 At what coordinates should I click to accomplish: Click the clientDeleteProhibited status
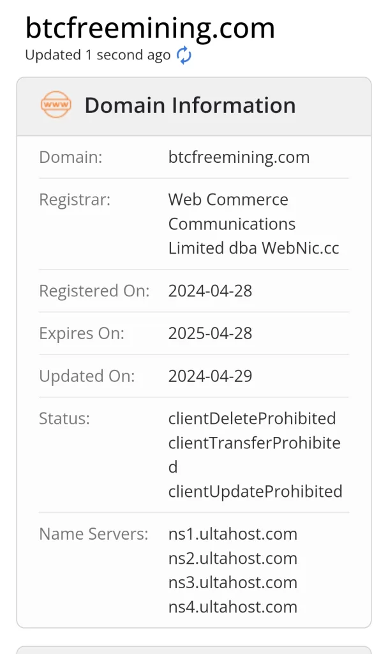[251, 418]
